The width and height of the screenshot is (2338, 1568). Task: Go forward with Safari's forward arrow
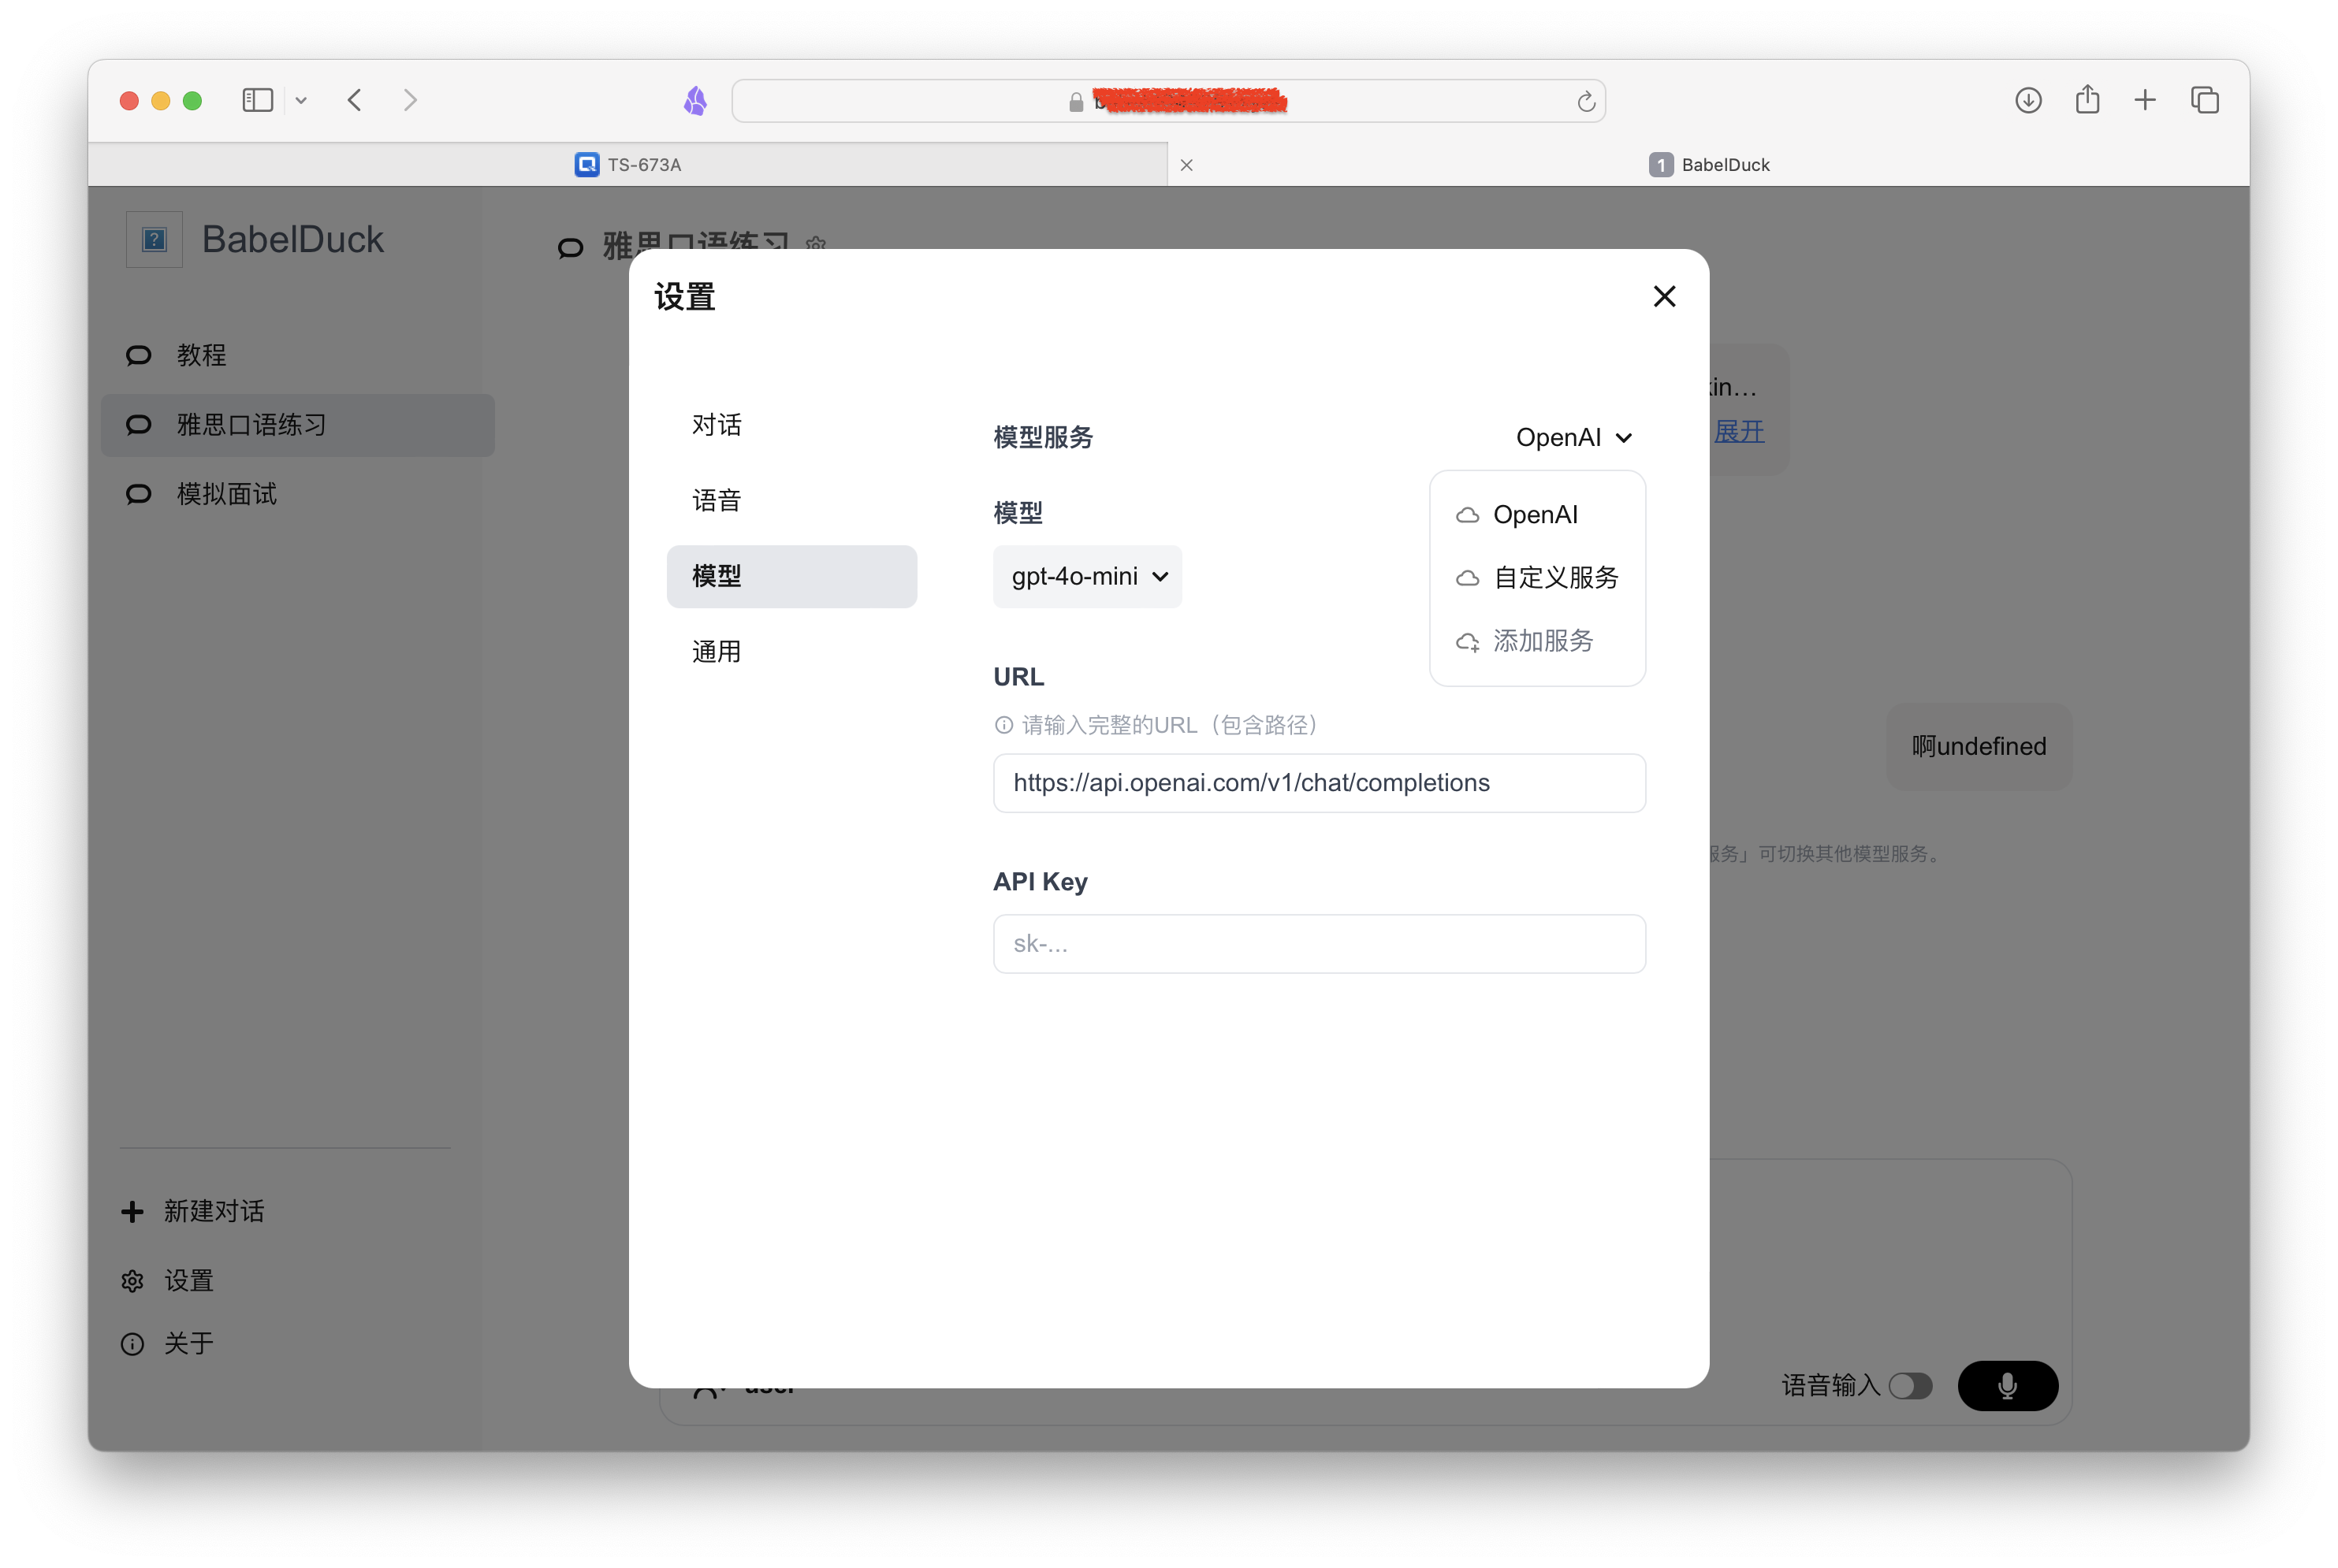coord(410,100)
